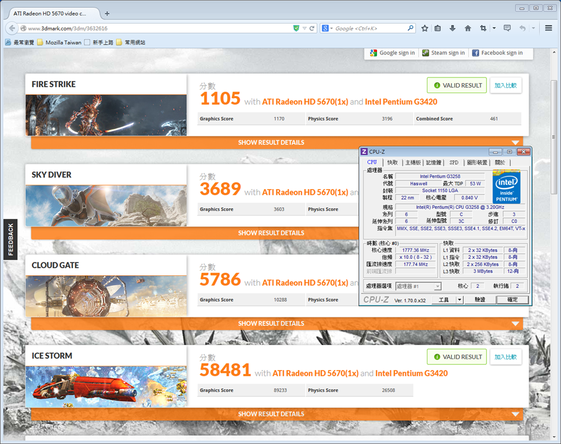Click the Firefox back arrow button
This screenshot has width=561, height=444.
pos(12,28)
